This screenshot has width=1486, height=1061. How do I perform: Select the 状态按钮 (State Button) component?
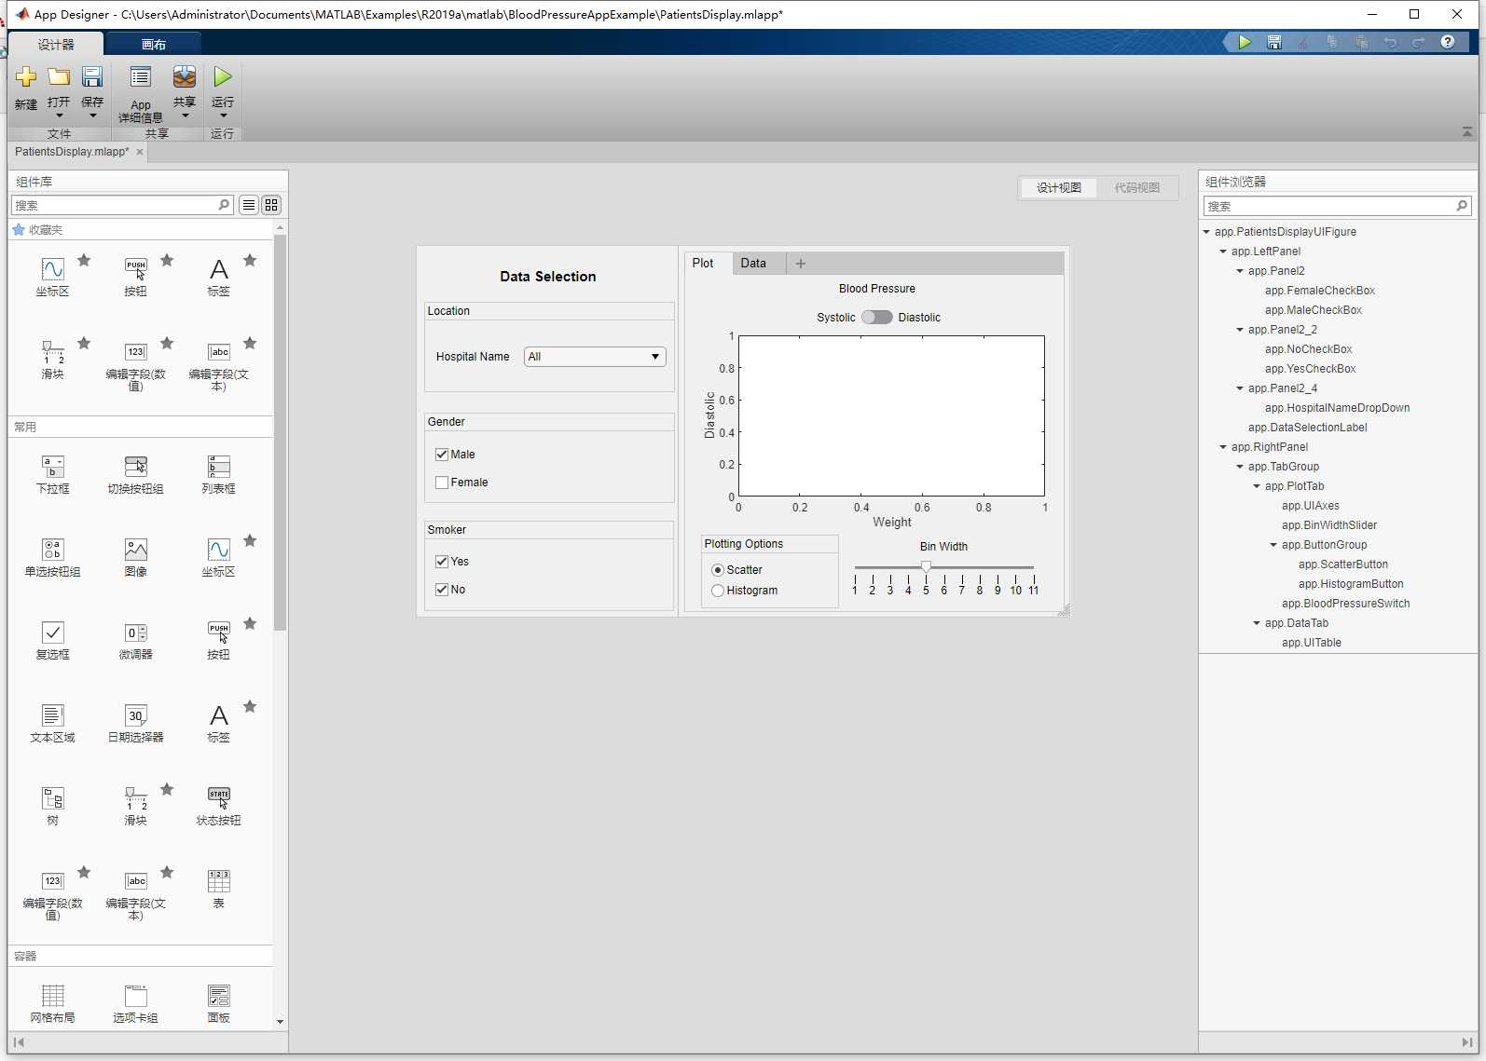(219, 806)
